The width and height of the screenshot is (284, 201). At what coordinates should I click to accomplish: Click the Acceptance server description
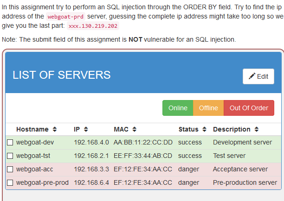[240, 169]
